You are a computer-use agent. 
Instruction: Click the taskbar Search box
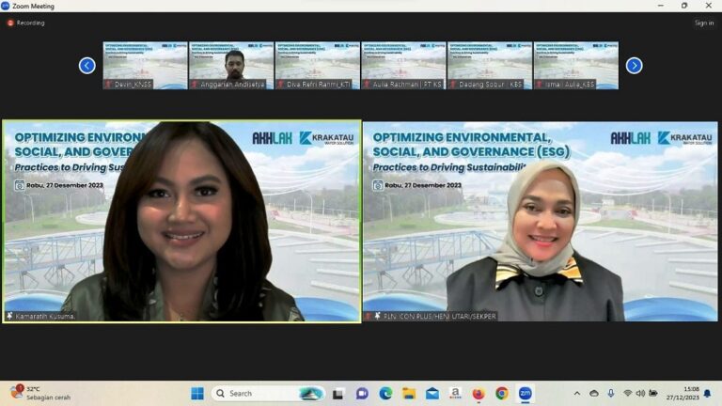point(269,394)
